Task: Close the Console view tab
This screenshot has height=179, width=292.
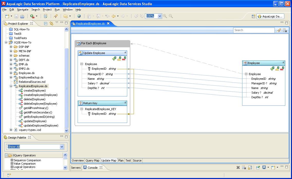Action: point(101,167)
